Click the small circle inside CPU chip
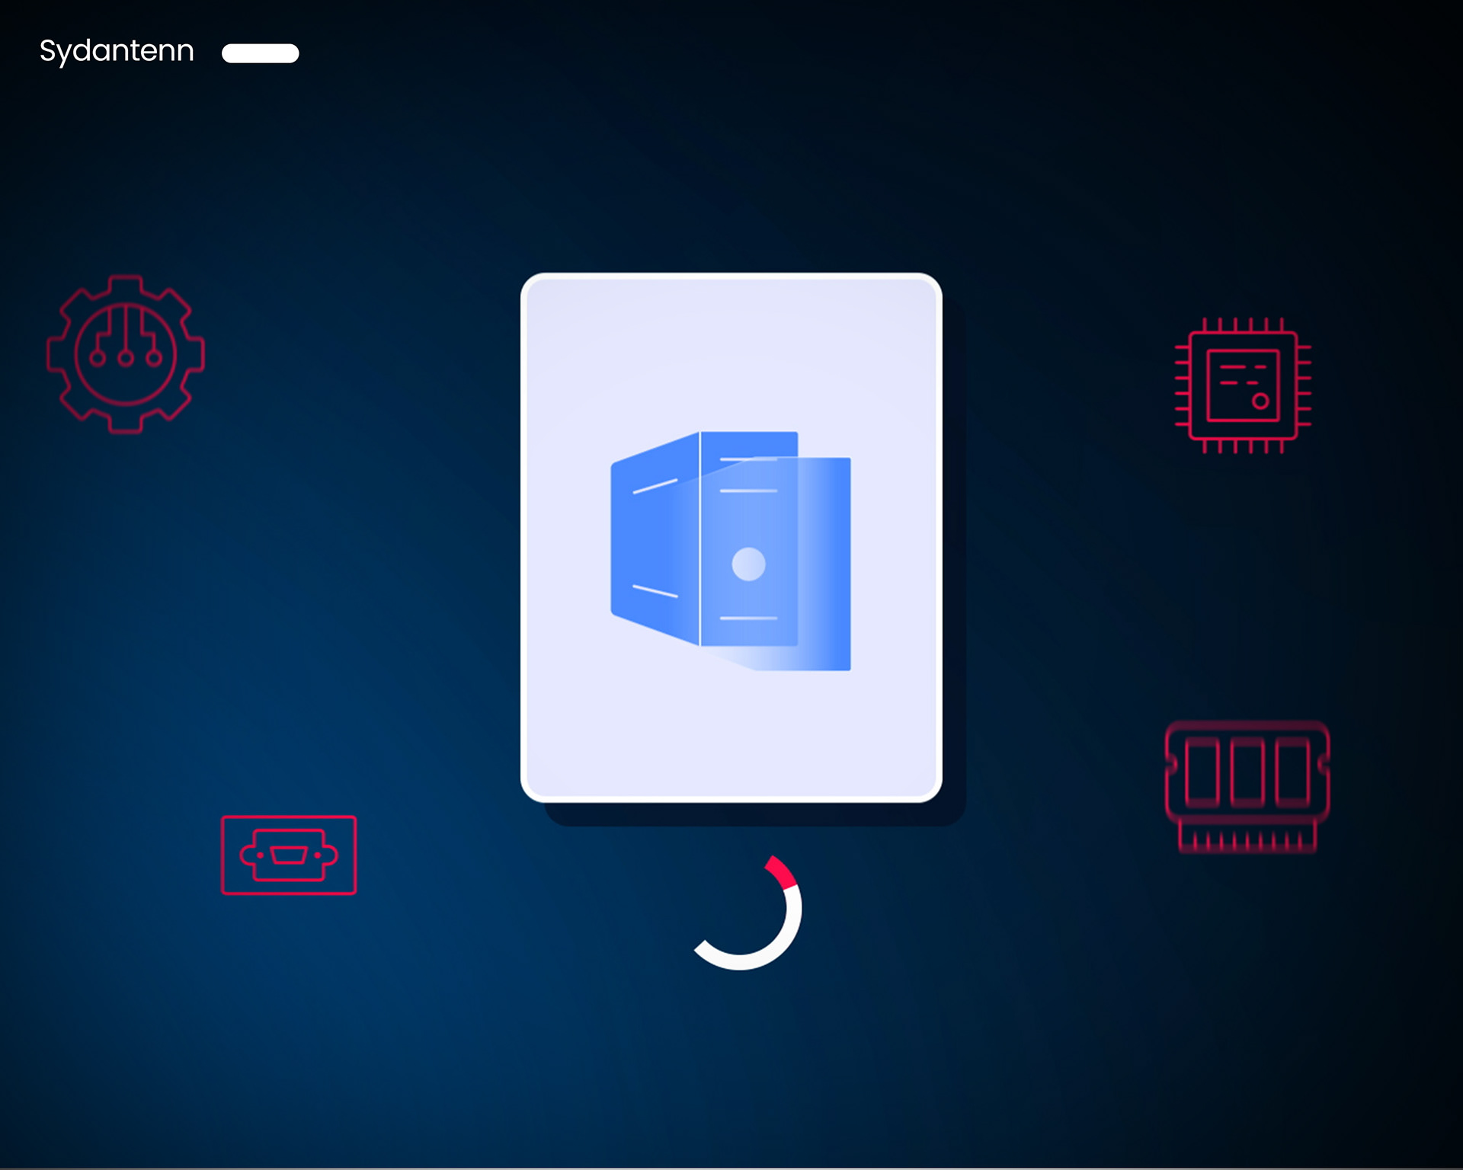This screenshot has height=1170, width=1463. (1260, 401)
